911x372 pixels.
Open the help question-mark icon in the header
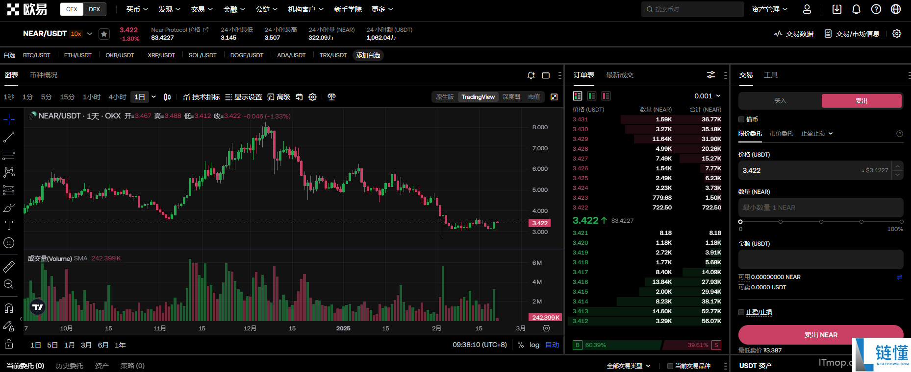(x=876, y=9)
